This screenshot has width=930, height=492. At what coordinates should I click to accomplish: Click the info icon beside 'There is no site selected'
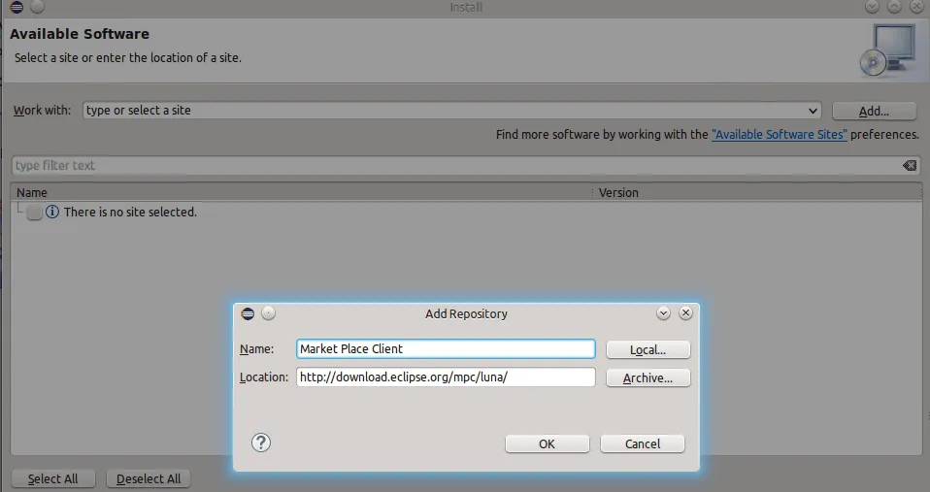pyautogui.click(x=52, y=212)
